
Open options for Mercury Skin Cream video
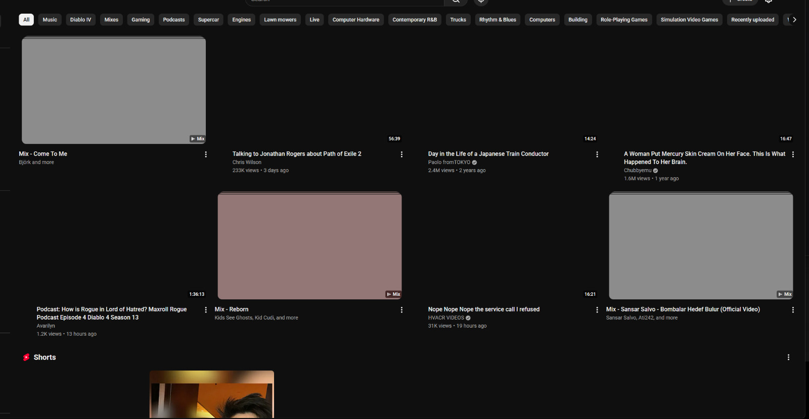pyautogui.click(x=793, y=154)
